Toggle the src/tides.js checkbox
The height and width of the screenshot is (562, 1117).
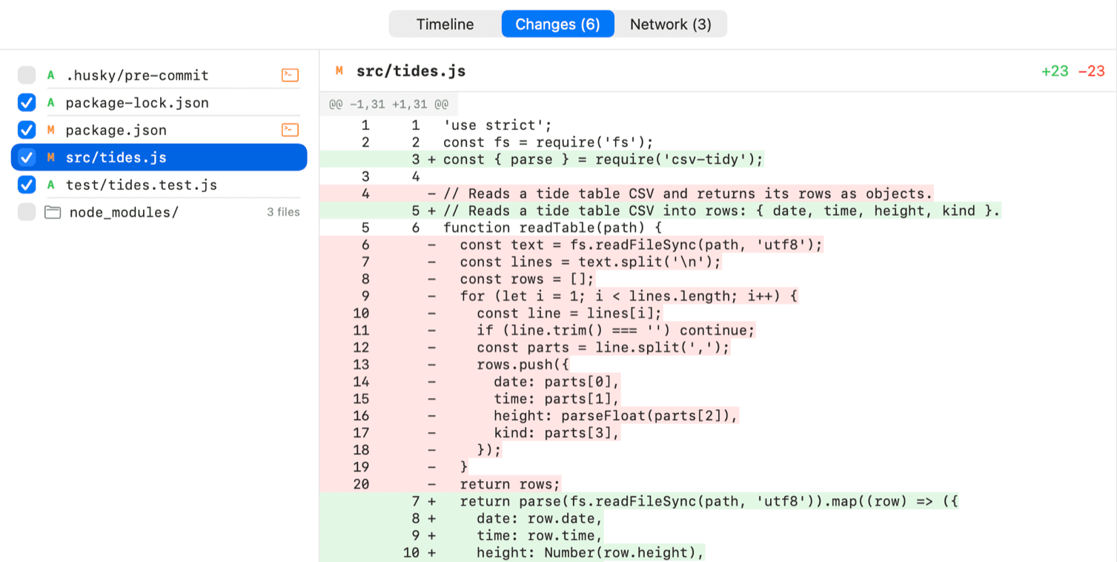pos(27,157)
